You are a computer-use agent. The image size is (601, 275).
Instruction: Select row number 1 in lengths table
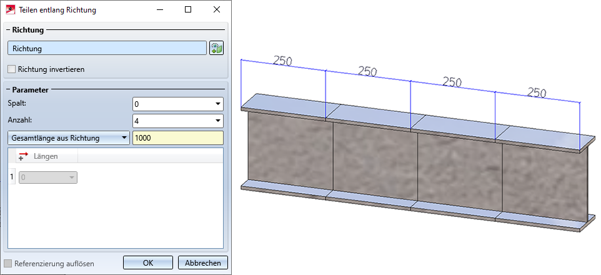click(x=11, y=177)
